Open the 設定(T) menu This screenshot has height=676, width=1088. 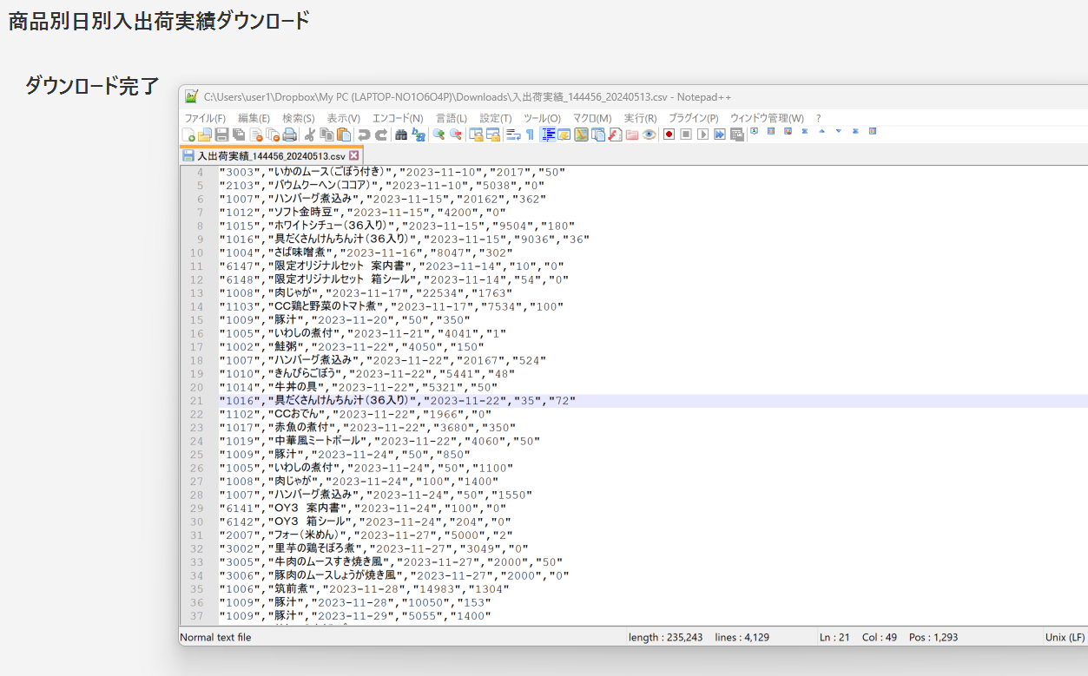click(x=496, y=118)
